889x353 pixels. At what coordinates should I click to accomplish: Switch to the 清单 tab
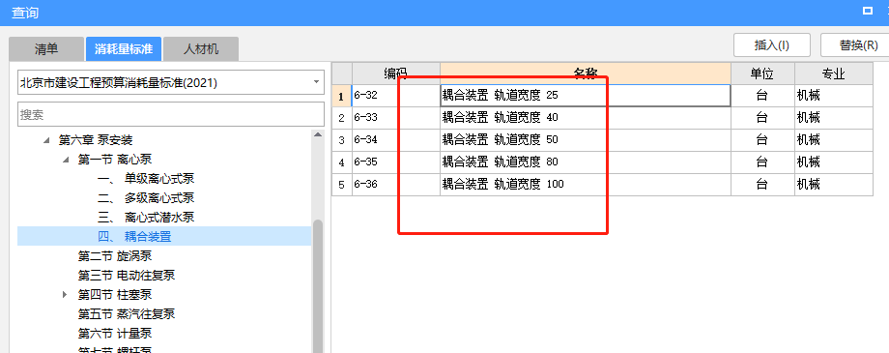tap(46, 48)
